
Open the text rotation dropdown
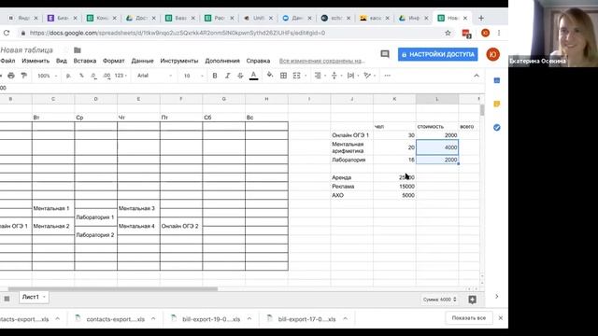click(x=370, y=76)
